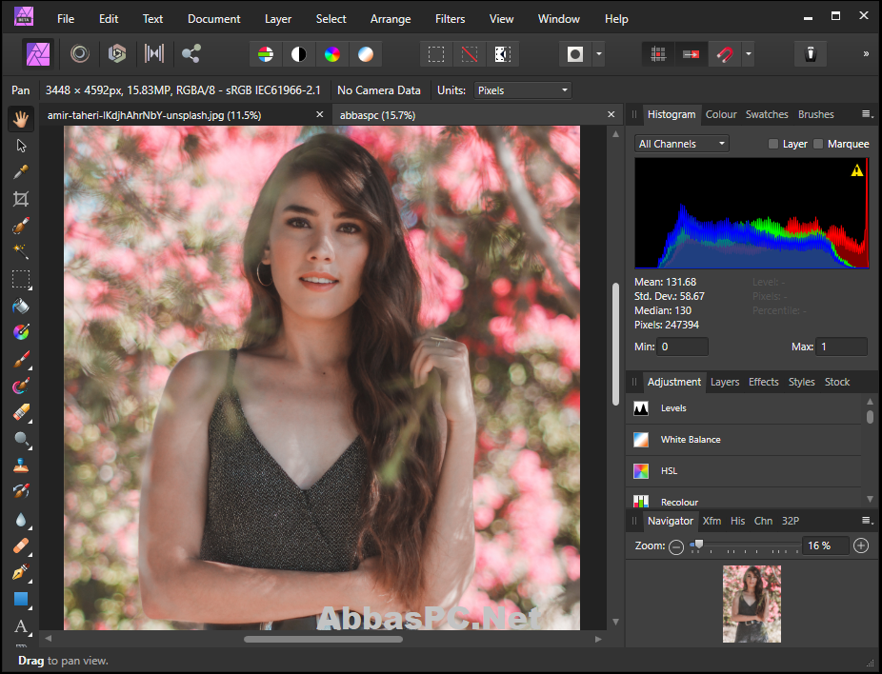Select the Erase Brush tool
The width and height of the screenshot is (882, 674).
(21, 412)
